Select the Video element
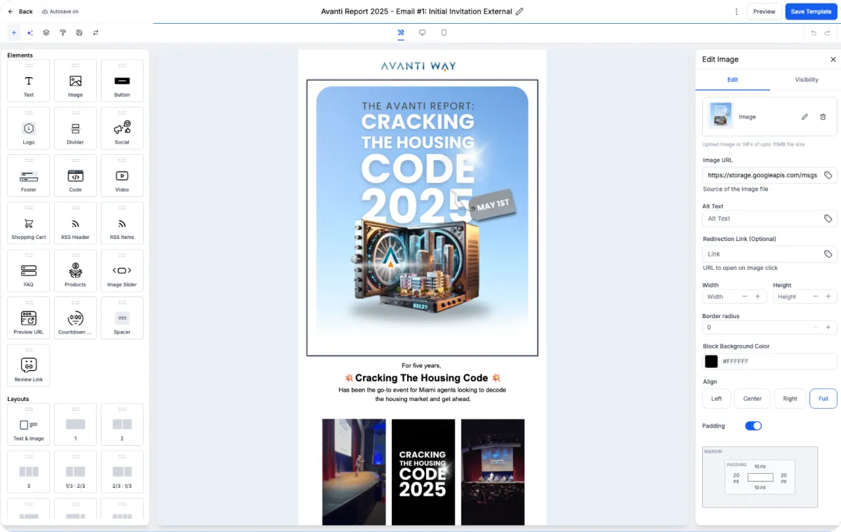Image resolution: width=841 pixels, height=532 pixels. [x=122, y=176]
